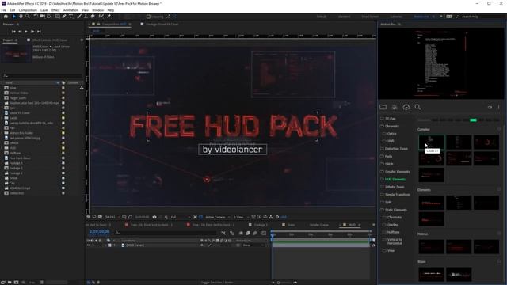Jump to last frame in Preview panel

(39, 32)
